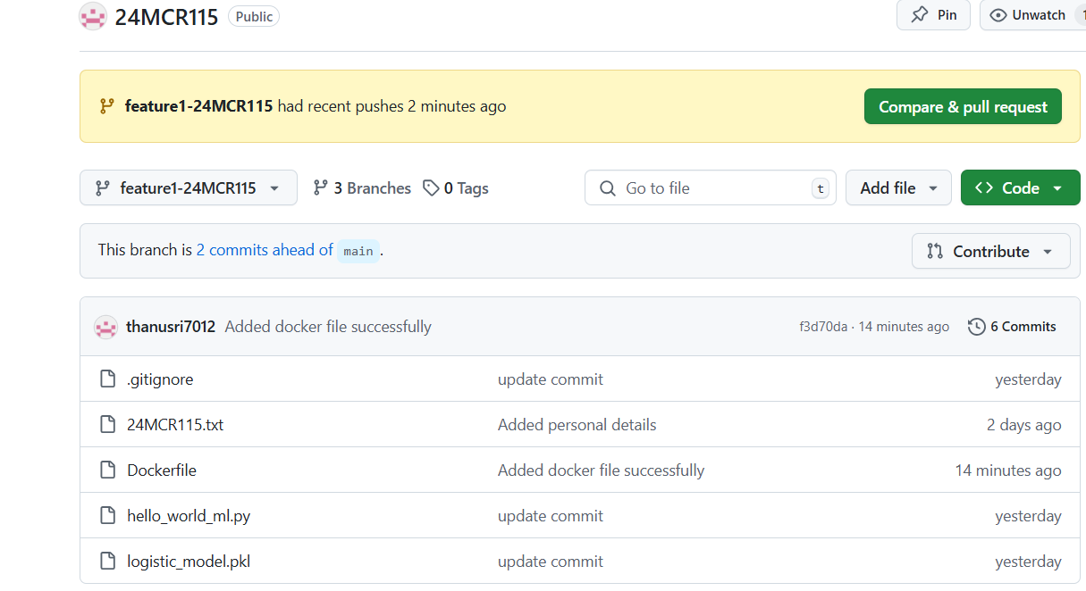Open the hello_world_ml.py file
The image size is (1086, 591).
189,516
